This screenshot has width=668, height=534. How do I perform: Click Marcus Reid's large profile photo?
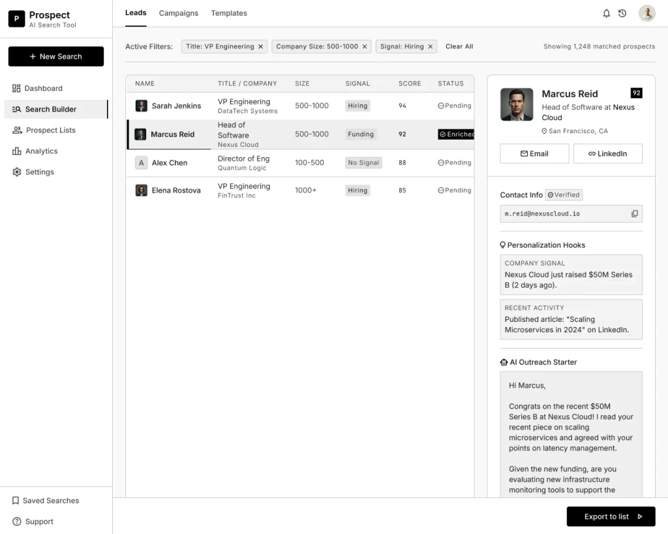[517, 104]
